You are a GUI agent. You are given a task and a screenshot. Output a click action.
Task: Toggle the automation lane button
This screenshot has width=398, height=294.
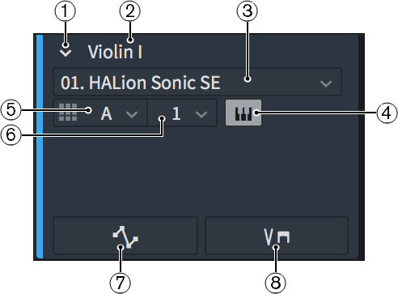(125, 236)
